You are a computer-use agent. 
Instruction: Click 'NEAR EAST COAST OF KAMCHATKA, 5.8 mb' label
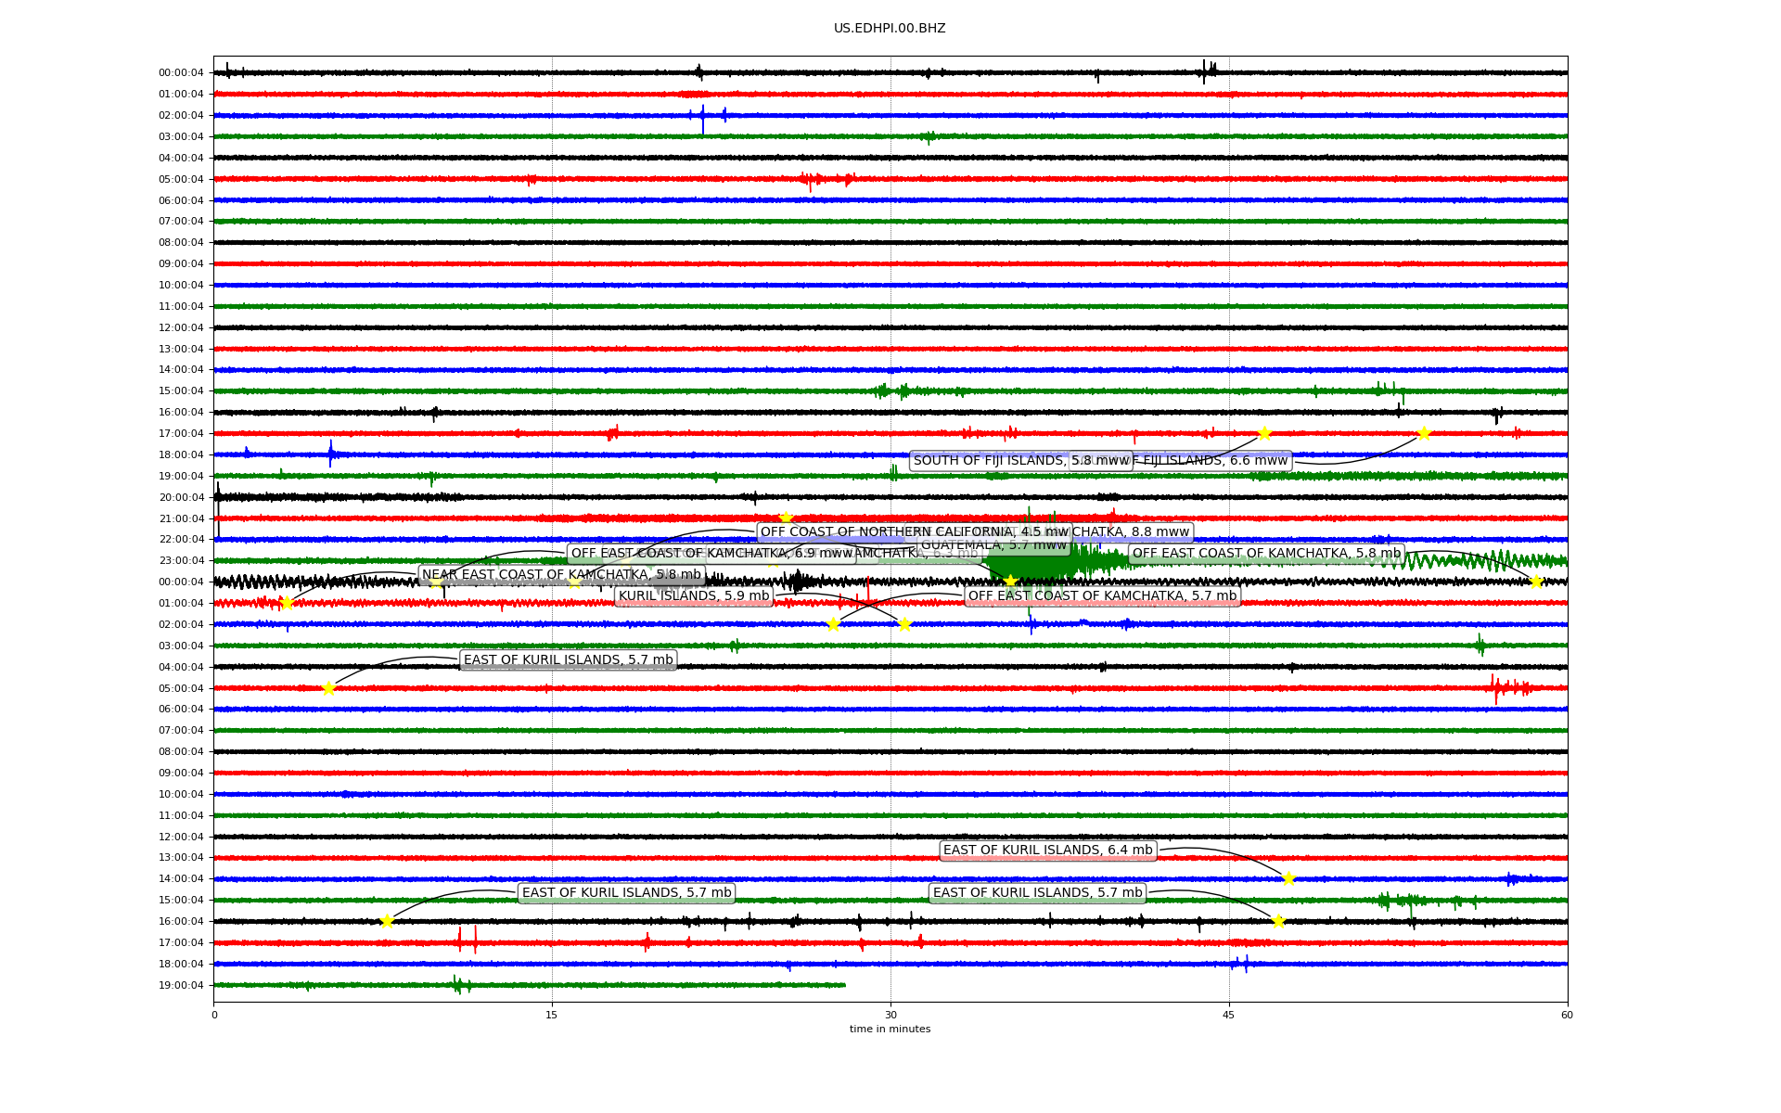[561, 575]
